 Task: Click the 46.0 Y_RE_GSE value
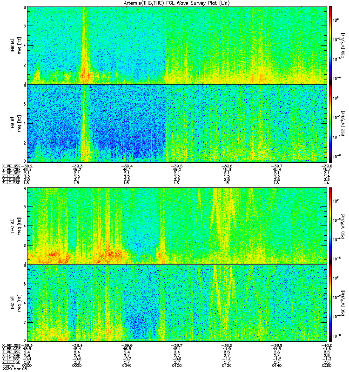click(x=177, y=170)
